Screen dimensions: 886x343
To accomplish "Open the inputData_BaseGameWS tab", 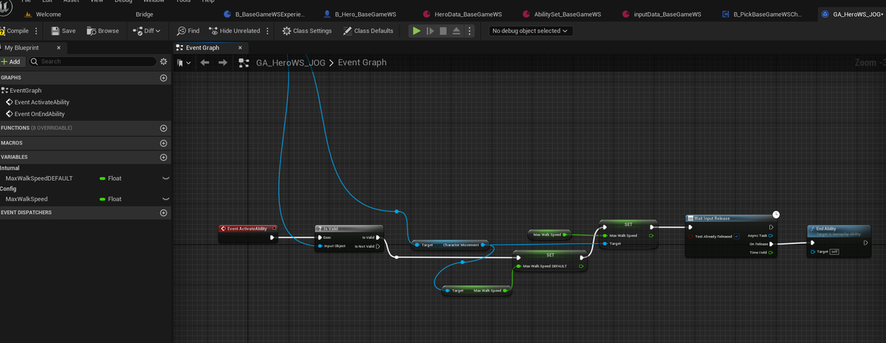I will click(x=662, y=14).
